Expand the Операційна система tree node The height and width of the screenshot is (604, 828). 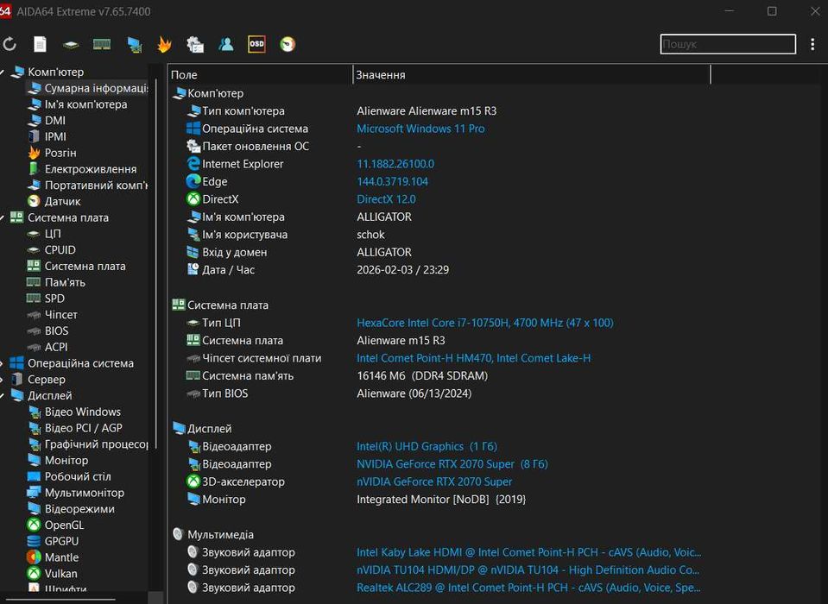[2, 363]
